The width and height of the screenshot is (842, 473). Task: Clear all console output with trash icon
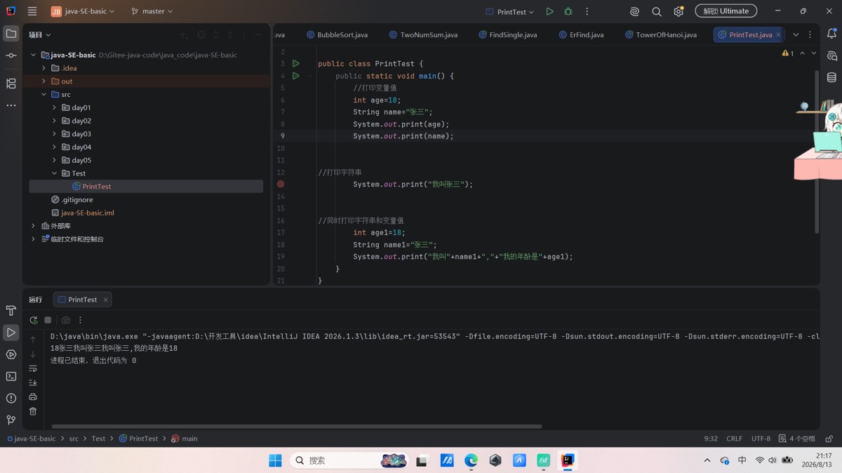pos(33,411)
